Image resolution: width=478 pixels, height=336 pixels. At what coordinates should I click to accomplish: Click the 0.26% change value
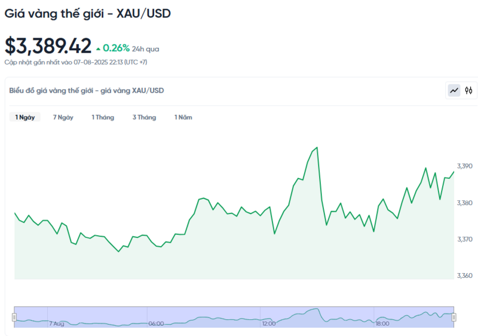point(116,48)
